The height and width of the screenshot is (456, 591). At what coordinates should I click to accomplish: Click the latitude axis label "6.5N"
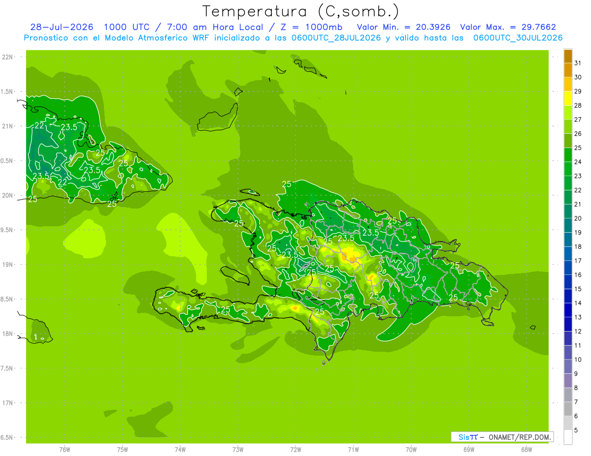[7, 437]
